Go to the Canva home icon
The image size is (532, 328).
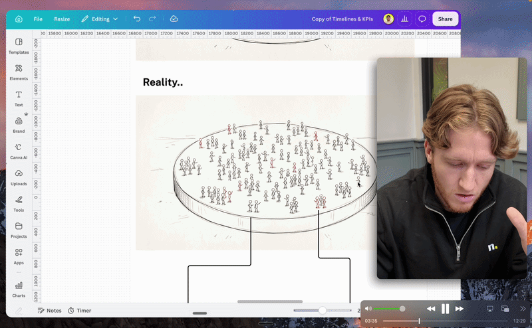point(19,19)
